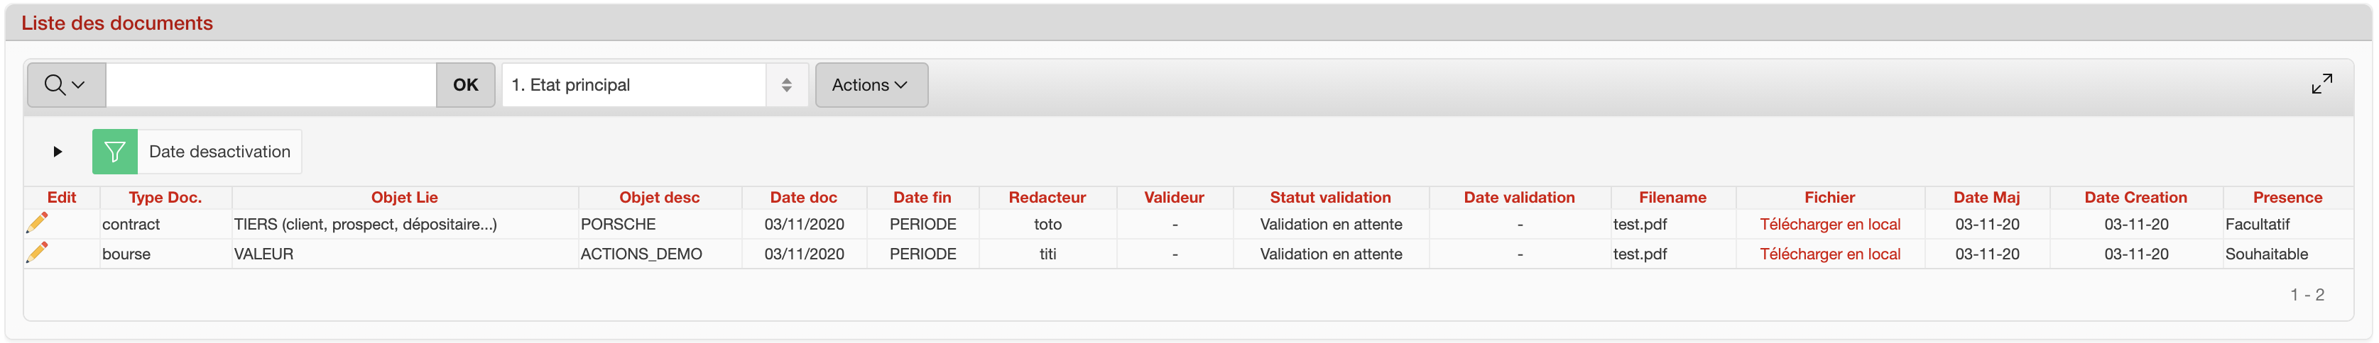Click the green filter icon
The width and height of the screenshot is (2379, 343).
(x=114, y=151)
